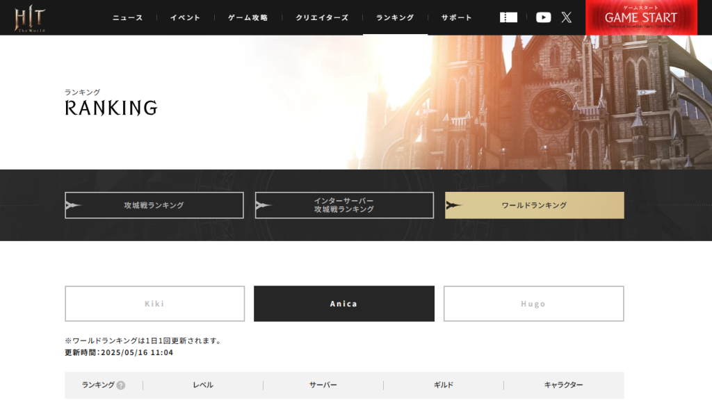Screen dimensions: 712x401
Task: Open the ニュース menu item
Action: pos(128,17)
